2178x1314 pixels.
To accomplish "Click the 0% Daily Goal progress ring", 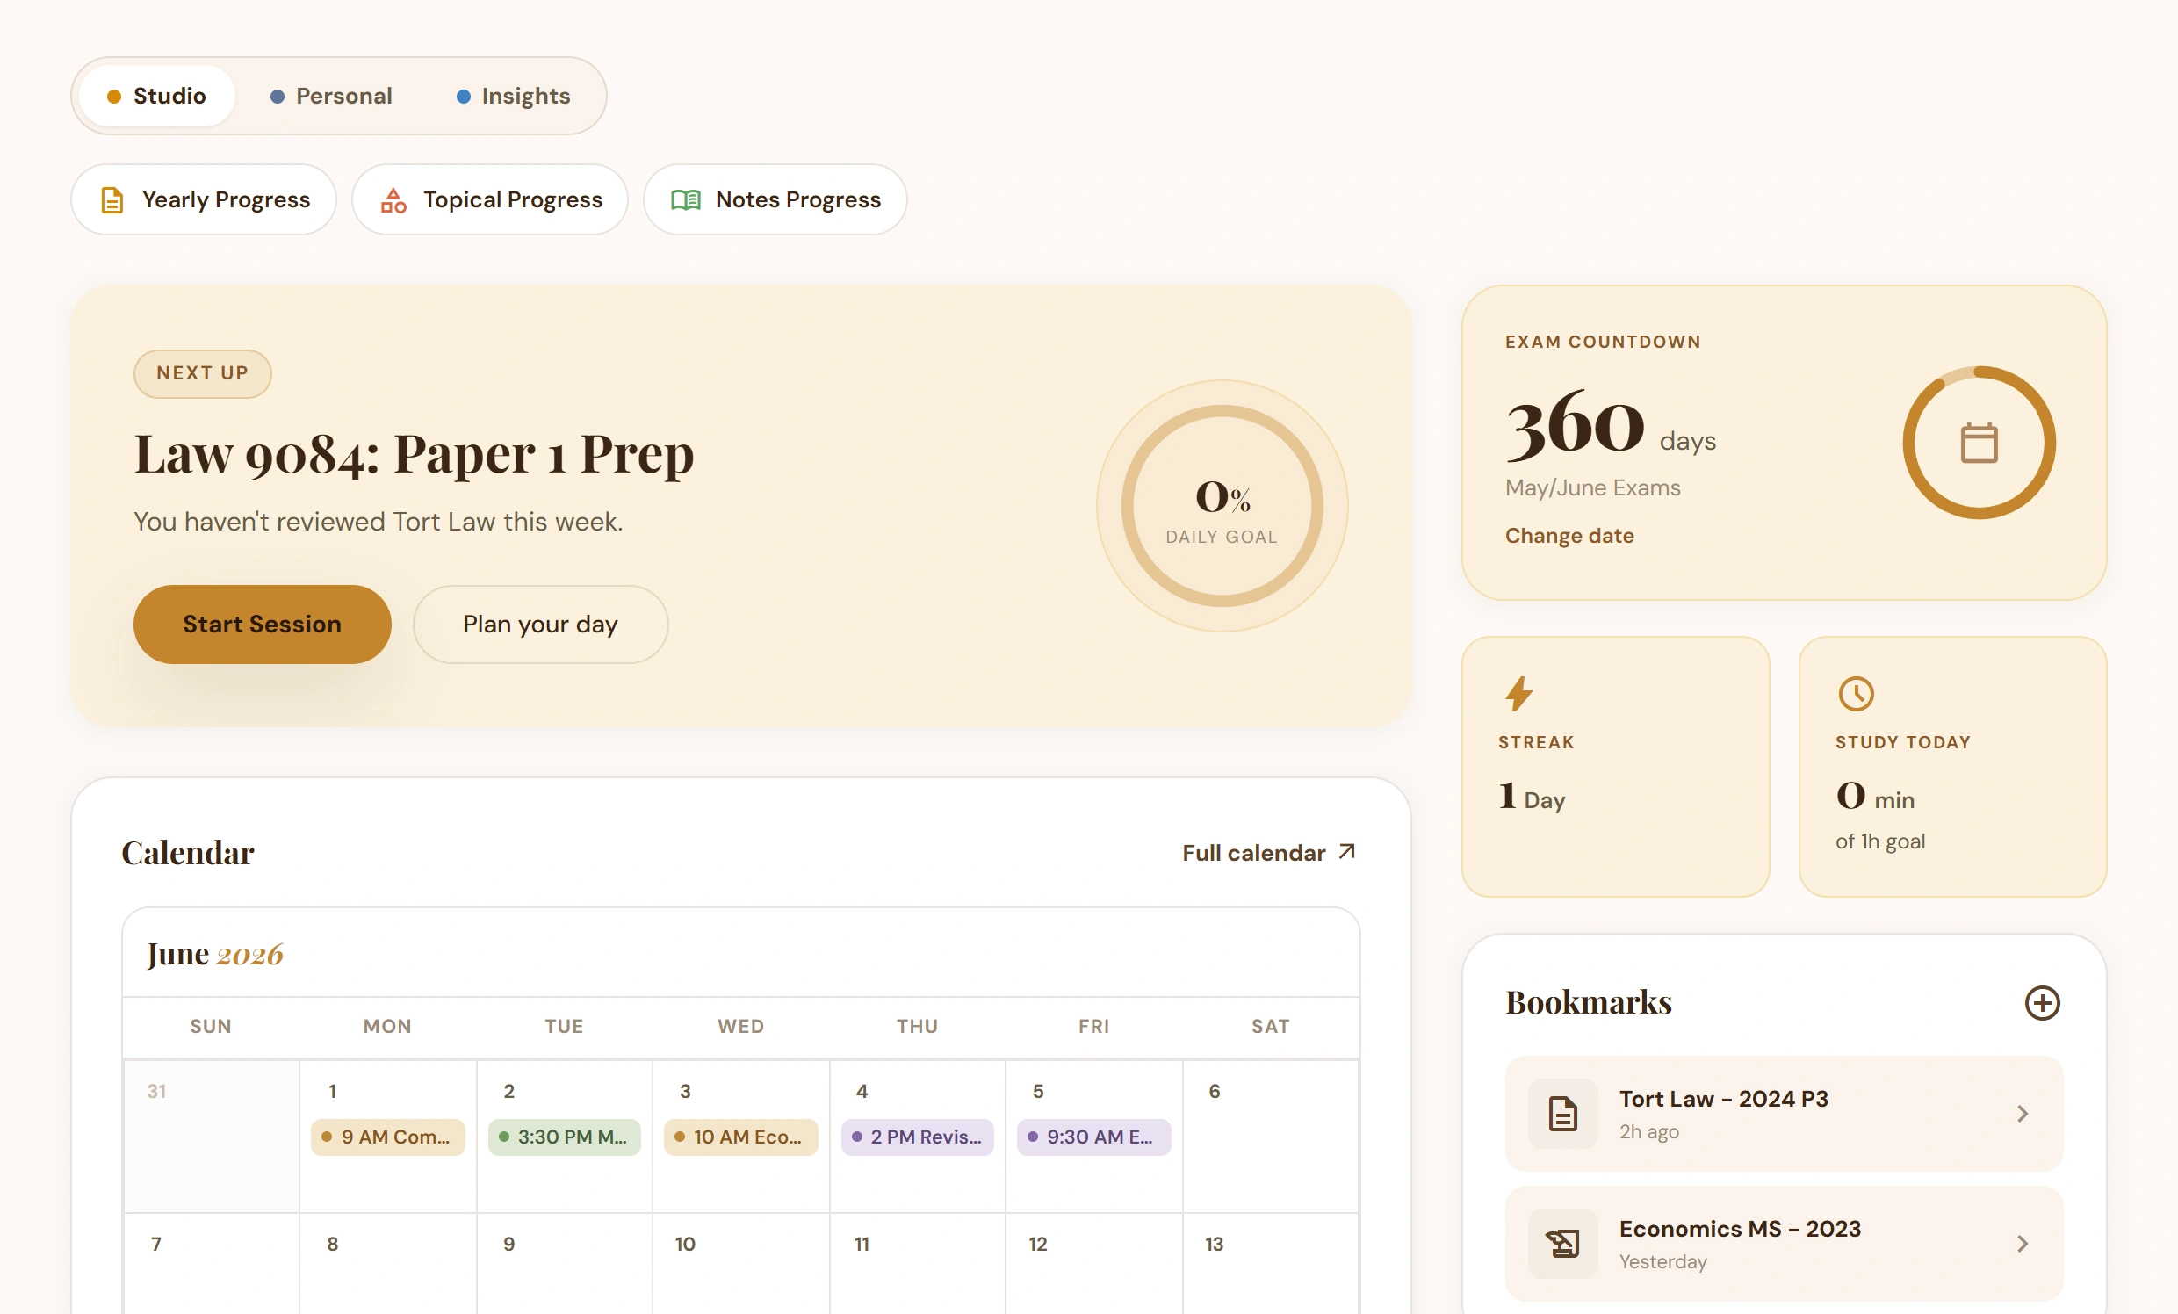I will [1222, 506].
